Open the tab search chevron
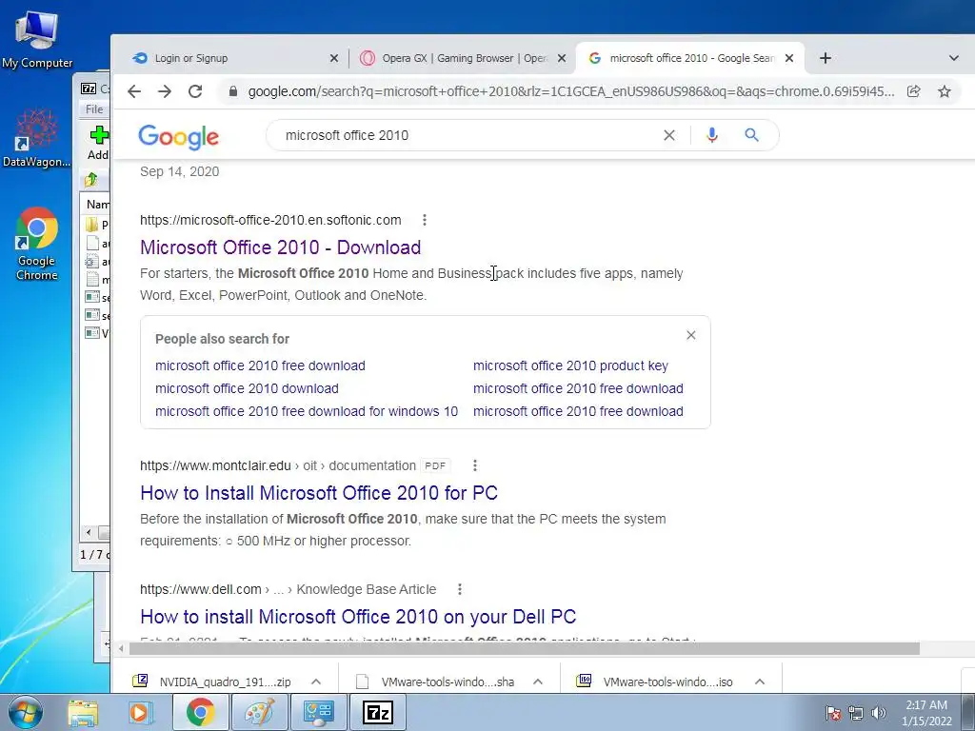This screenshot has width=975, height=731. tap(954, 58)
